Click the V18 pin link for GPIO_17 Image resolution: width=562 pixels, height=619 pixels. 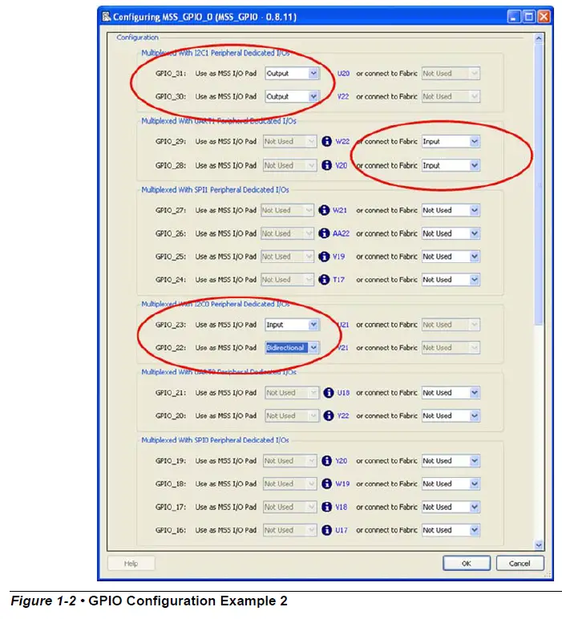[x=341, y=507]
